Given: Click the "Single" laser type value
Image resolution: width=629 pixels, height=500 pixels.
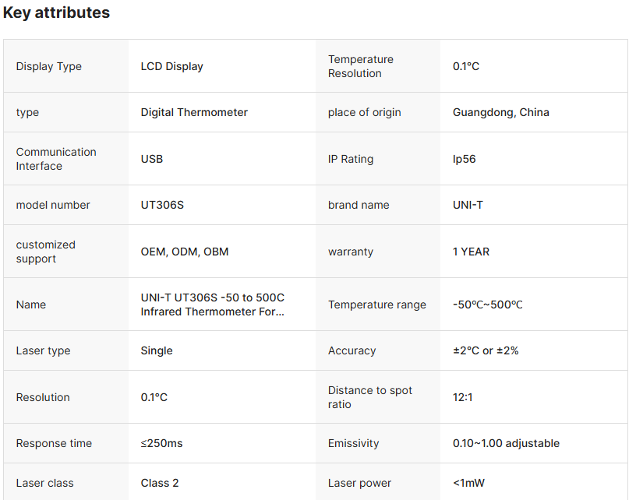Looking at the screenshot, I should pyautogui.click(x=157, y=350).
